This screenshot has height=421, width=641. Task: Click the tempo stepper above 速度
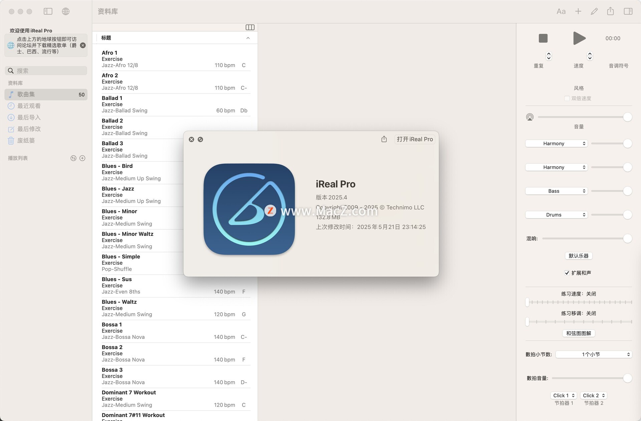pyautogui.click(x=590, y=56)
